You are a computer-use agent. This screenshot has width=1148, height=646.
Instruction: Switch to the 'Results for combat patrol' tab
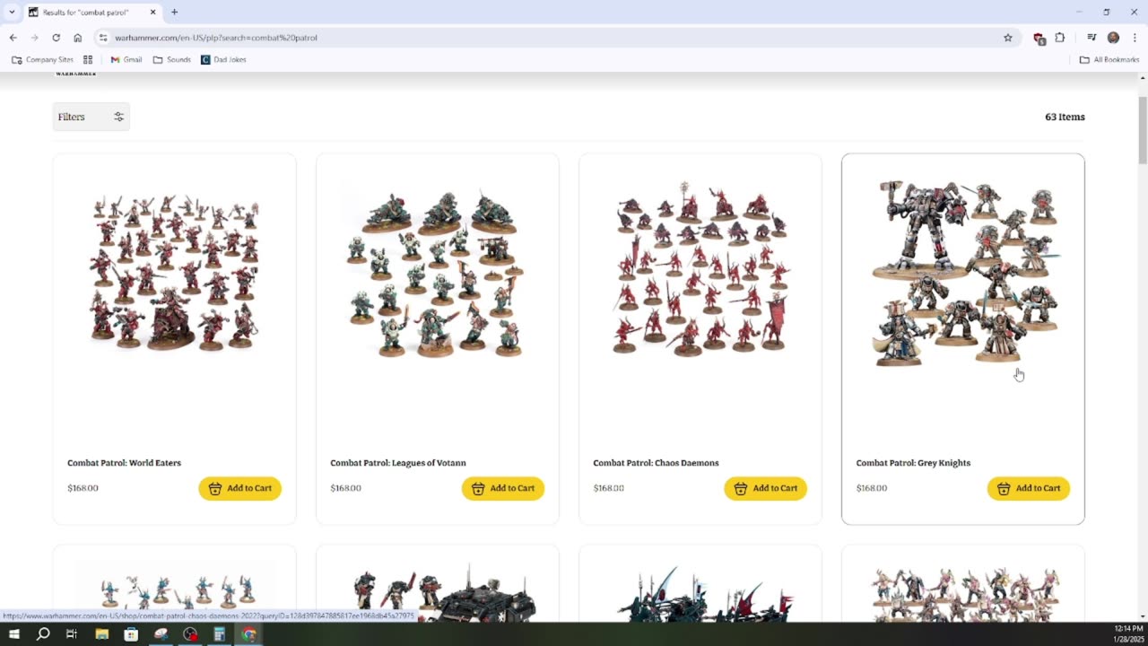coord(91,13)
